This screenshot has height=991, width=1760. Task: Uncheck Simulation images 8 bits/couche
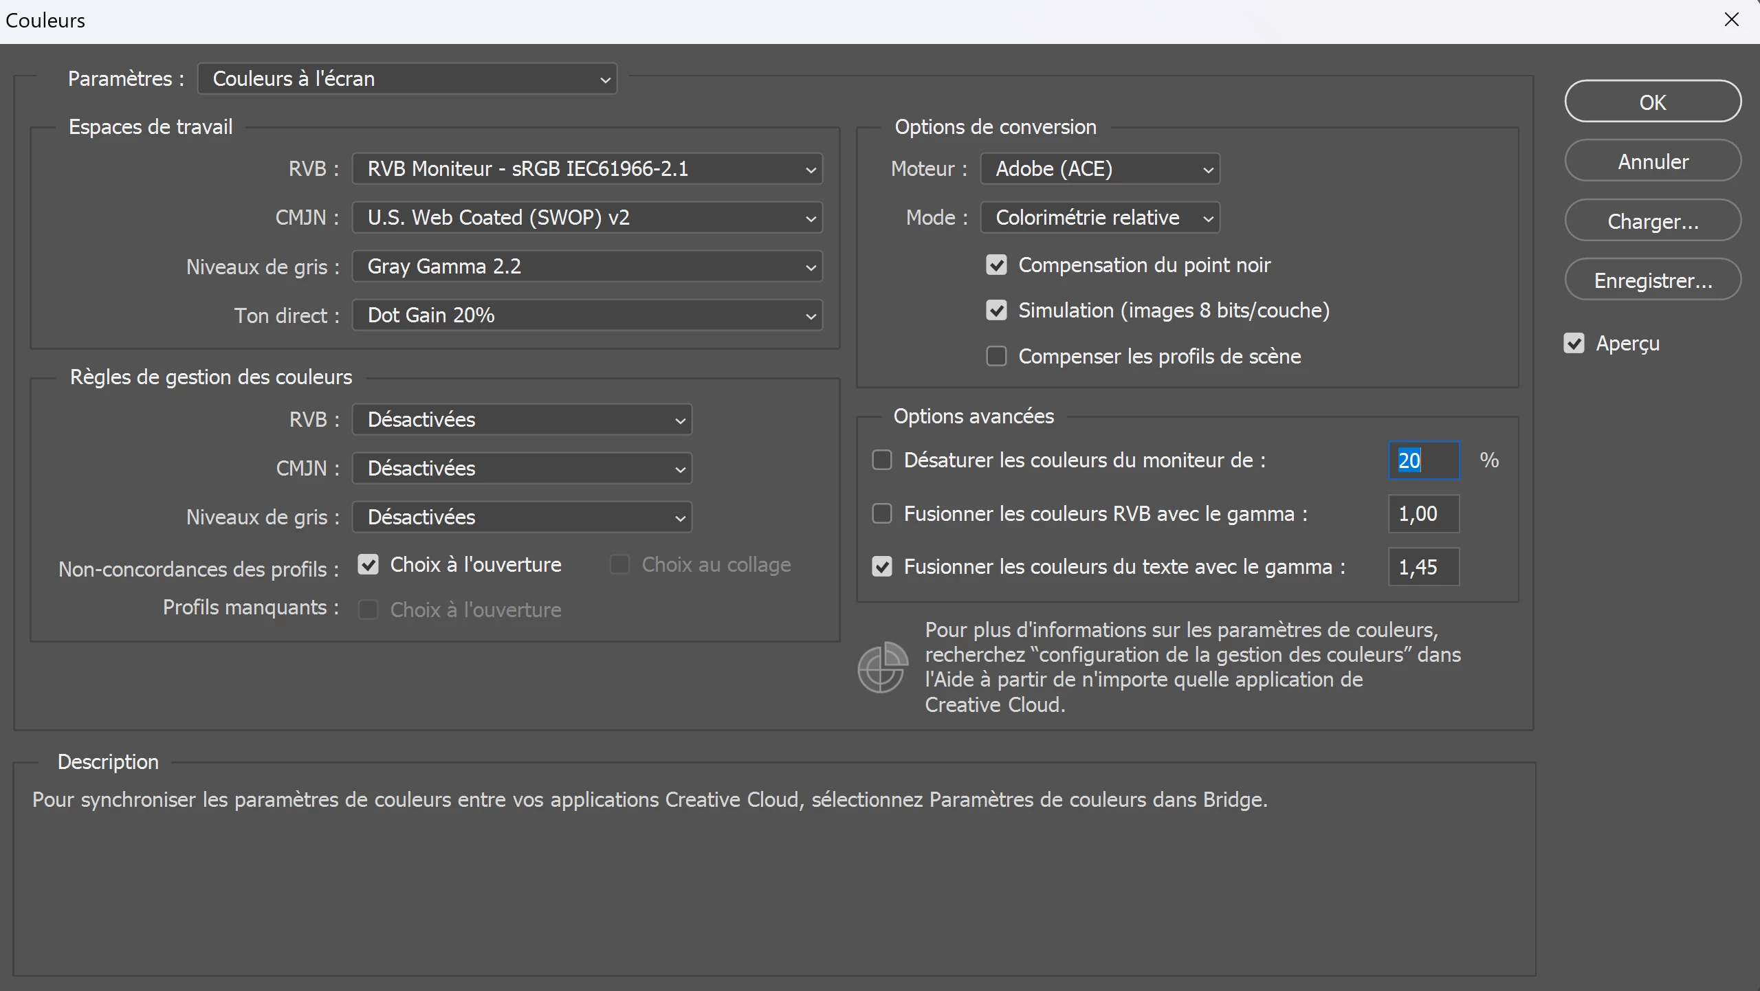tap(996, 311)
